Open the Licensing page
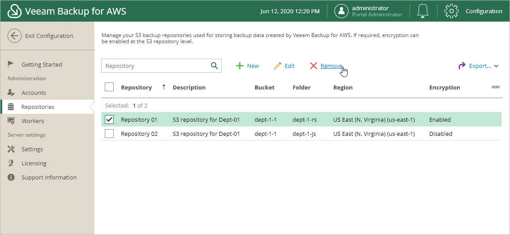Image resolution: width=510 pixels, height=235 pixels. pyautogui.click(x=34, y=164)
